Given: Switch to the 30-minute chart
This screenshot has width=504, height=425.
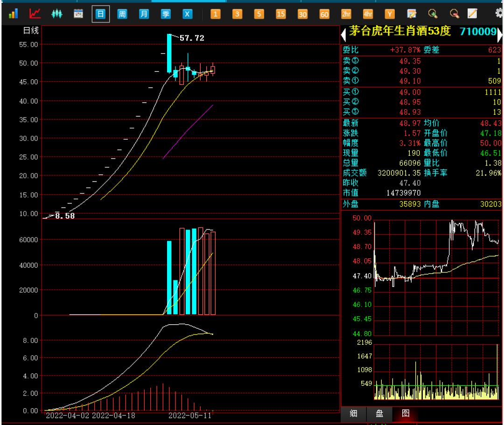Looking at the screenshot, I should point(302,14).
